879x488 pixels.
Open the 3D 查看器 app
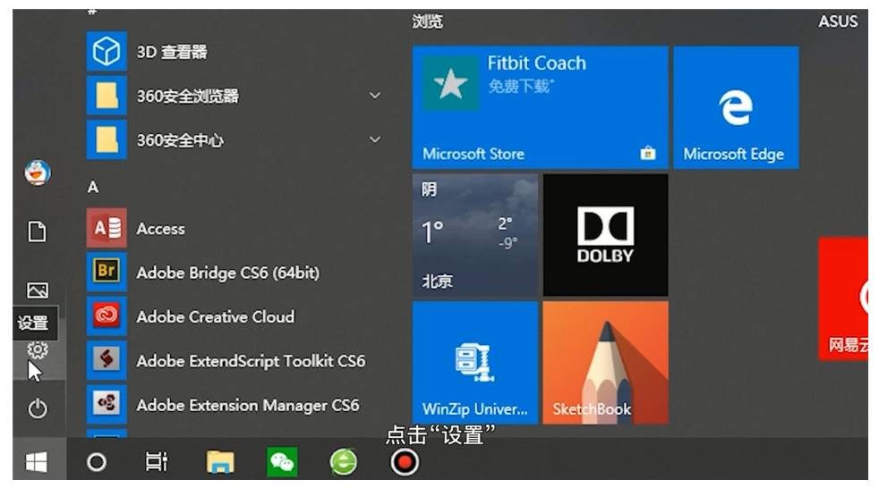click(x=171, y=52)
